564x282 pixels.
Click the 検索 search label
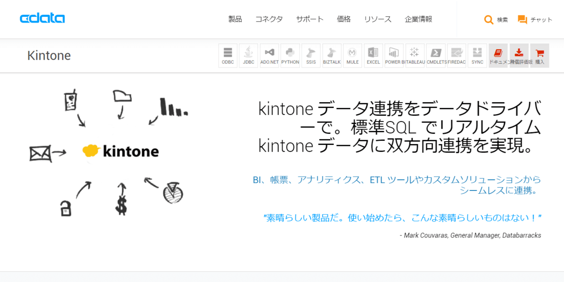click(x=502, y=20)
